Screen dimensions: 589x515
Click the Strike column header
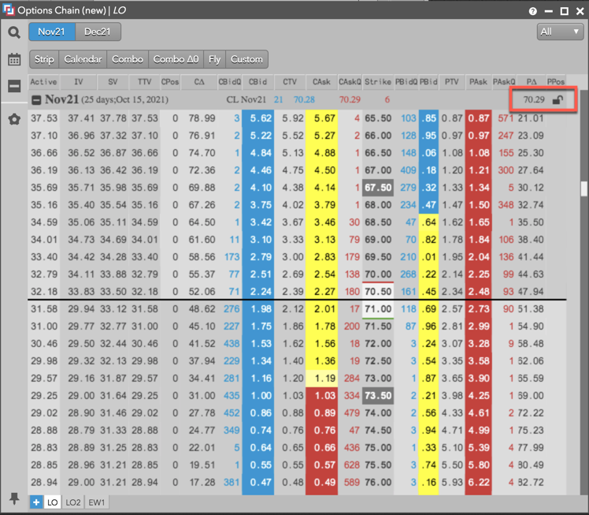tap(377, 81)
